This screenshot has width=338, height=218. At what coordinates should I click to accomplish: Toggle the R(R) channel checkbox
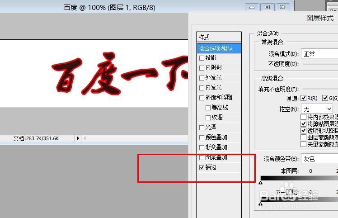tap(304, 98)
